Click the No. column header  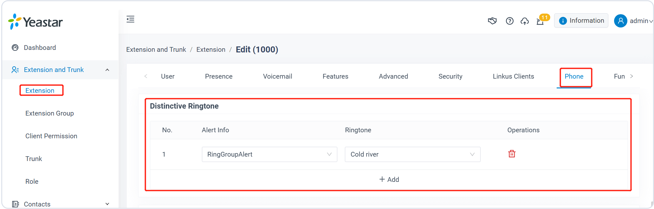[167, 130]
